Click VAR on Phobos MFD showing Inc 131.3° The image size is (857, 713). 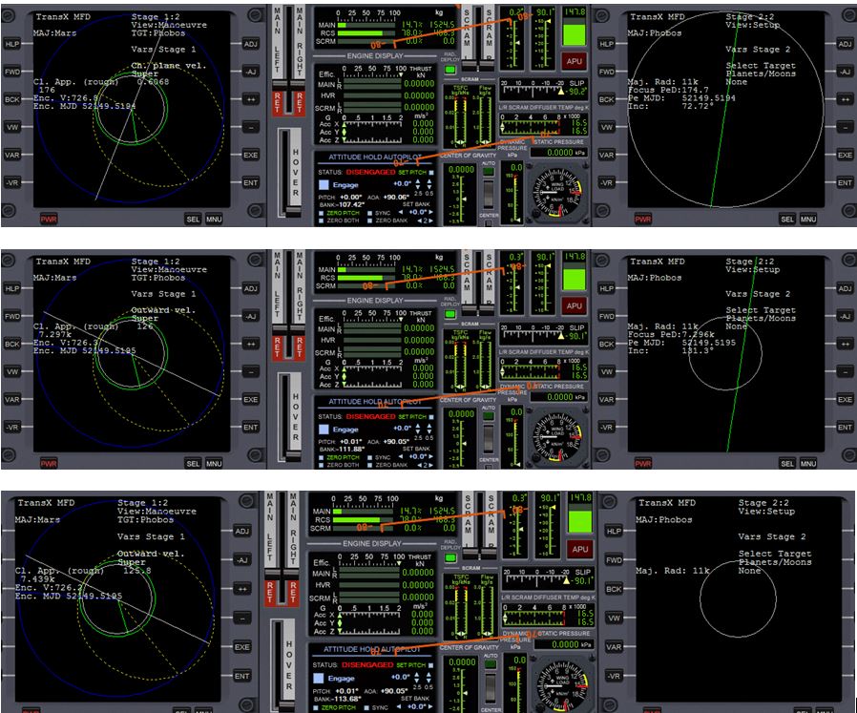[x=606, y=399]
